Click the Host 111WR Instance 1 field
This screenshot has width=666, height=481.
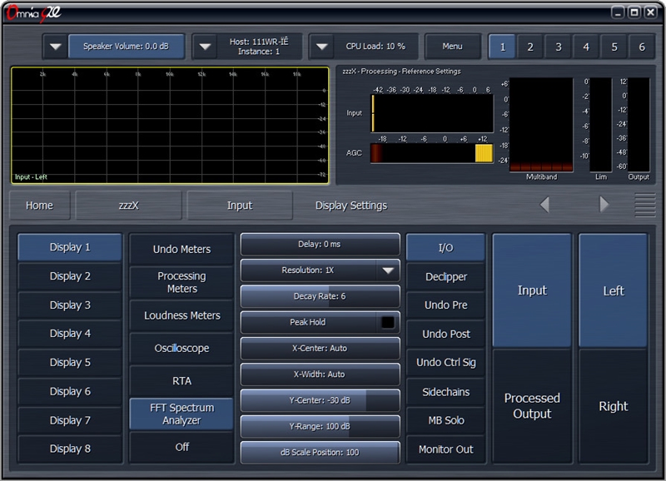pos(259,47)
